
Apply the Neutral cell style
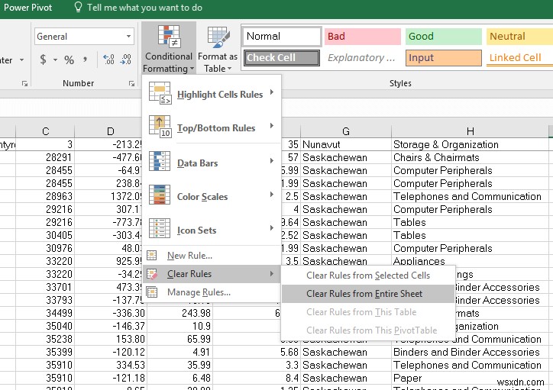[519, 37]
